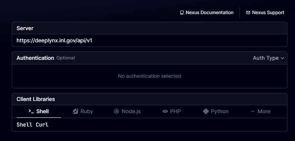Switch to the Ruby client library tab
Viewport: 295px width, 141px height.
(83, 111)
